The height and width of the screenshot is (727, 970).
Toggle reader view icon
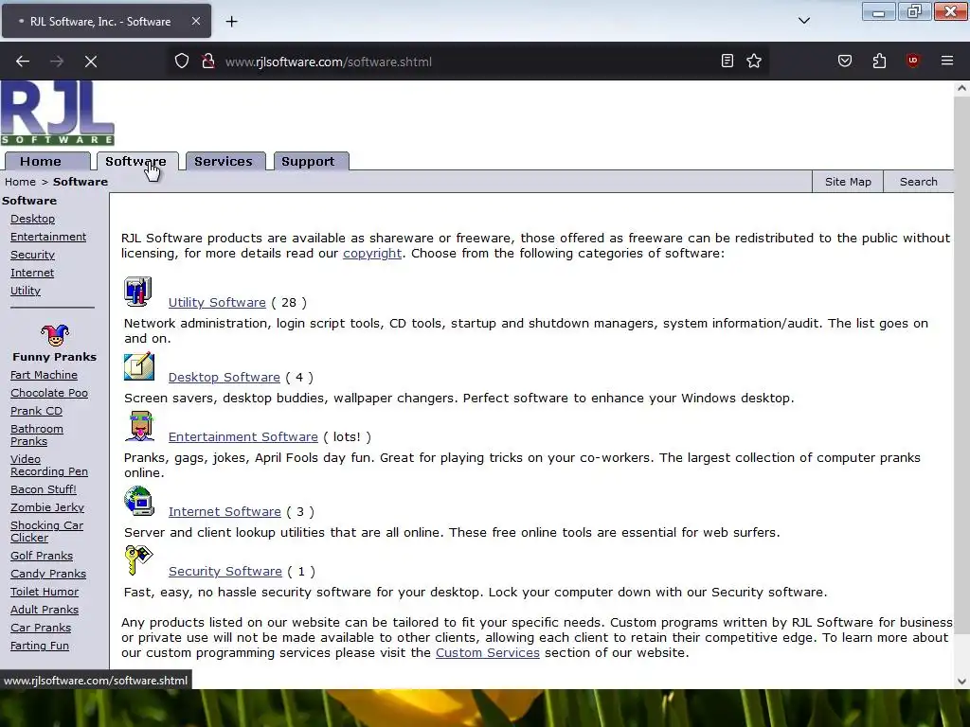click(727, 61)
